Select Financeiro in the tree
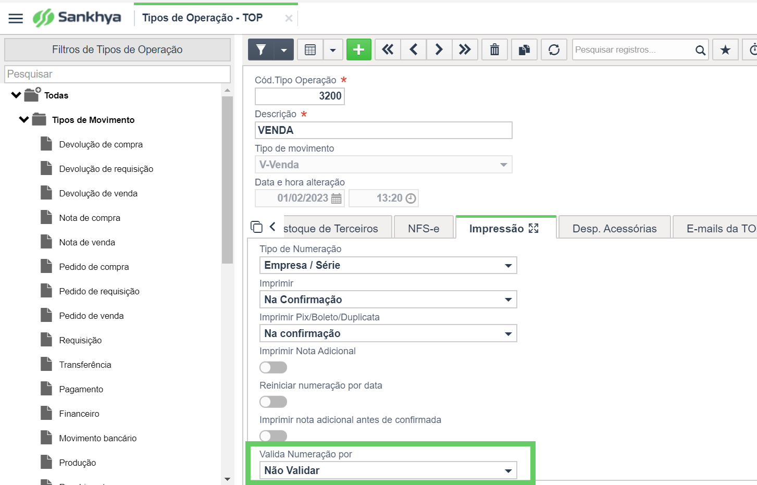 point(79,414)
